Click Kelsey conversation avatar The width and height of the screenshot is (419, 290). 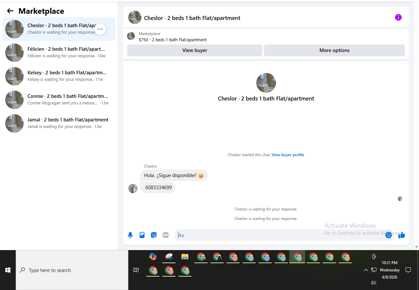click(x=14, y=76)
